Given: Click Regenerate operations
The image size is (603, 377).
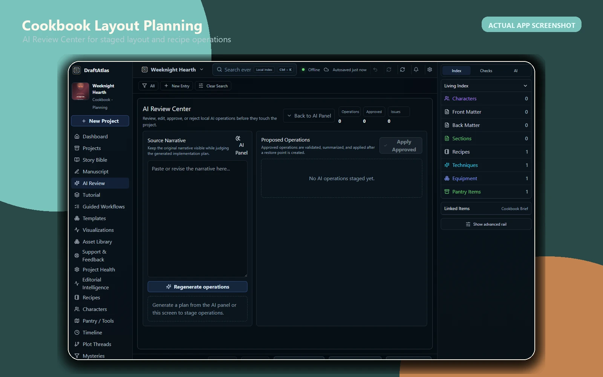Looking at the screenshot, I should point(197,287).
